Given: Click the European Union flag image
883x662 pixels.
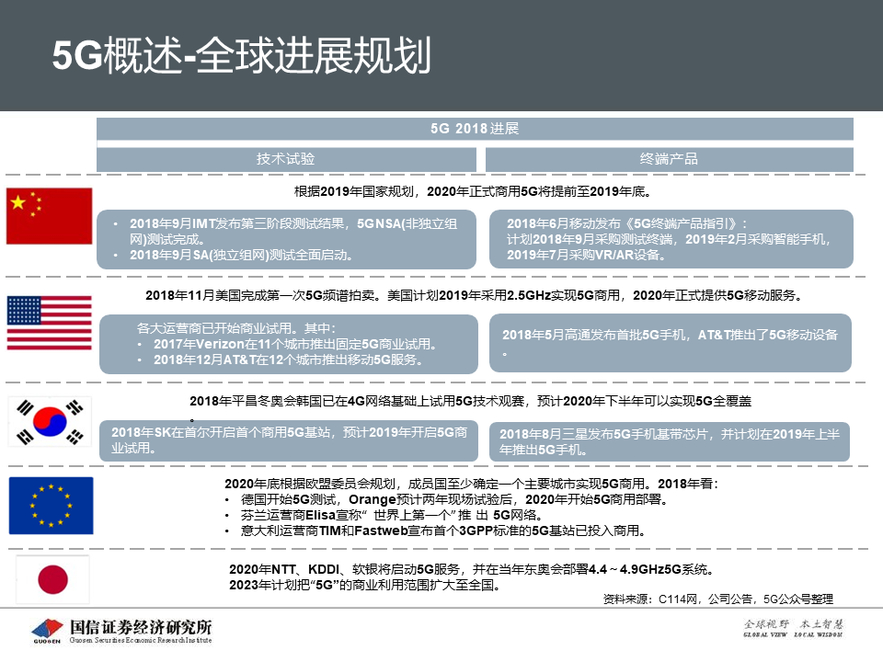Looking at the screenshot, I should (x=52, y=506).
